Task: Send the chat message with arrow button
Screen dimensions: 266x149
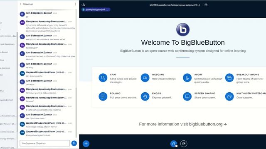Action: tap(74, 143)
